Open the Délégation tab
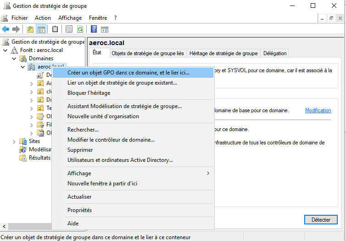Screen dimensions: 346x241 [275, 53]
